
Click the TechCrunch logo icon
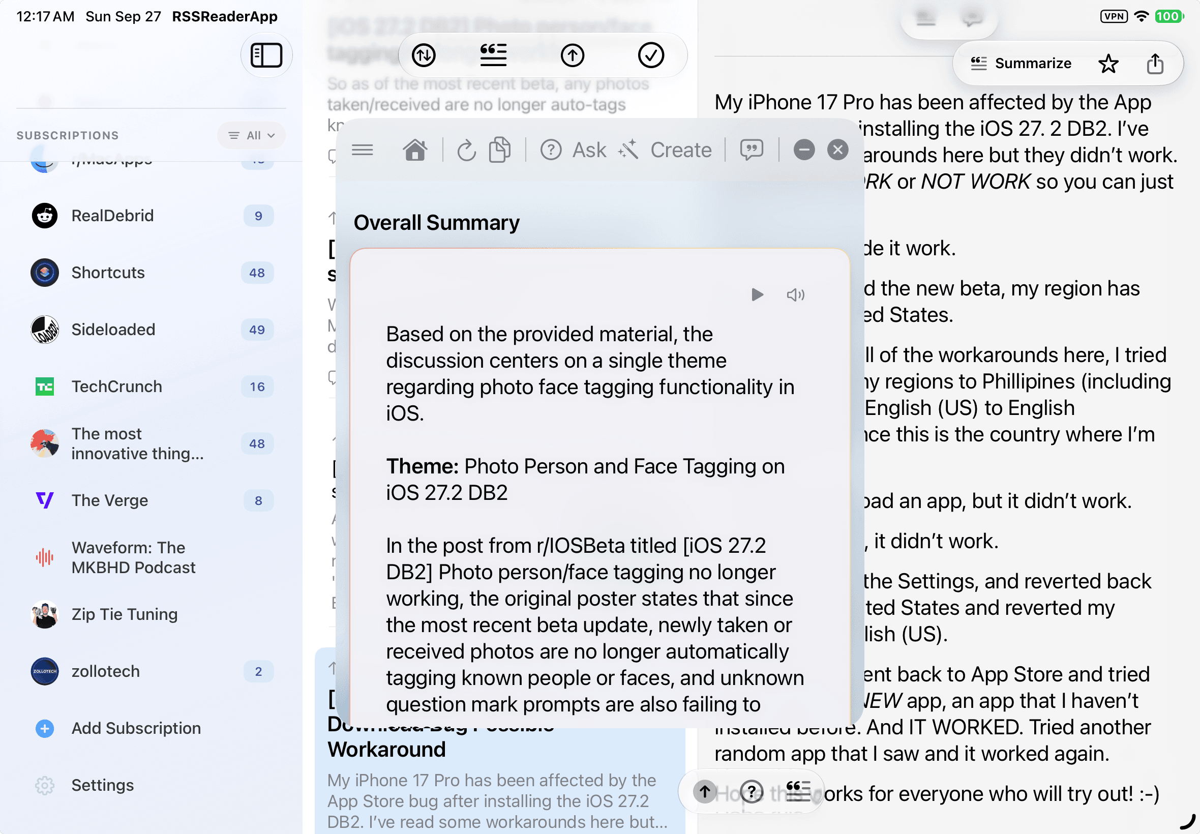pyautogui.click(x=44, y=386)
